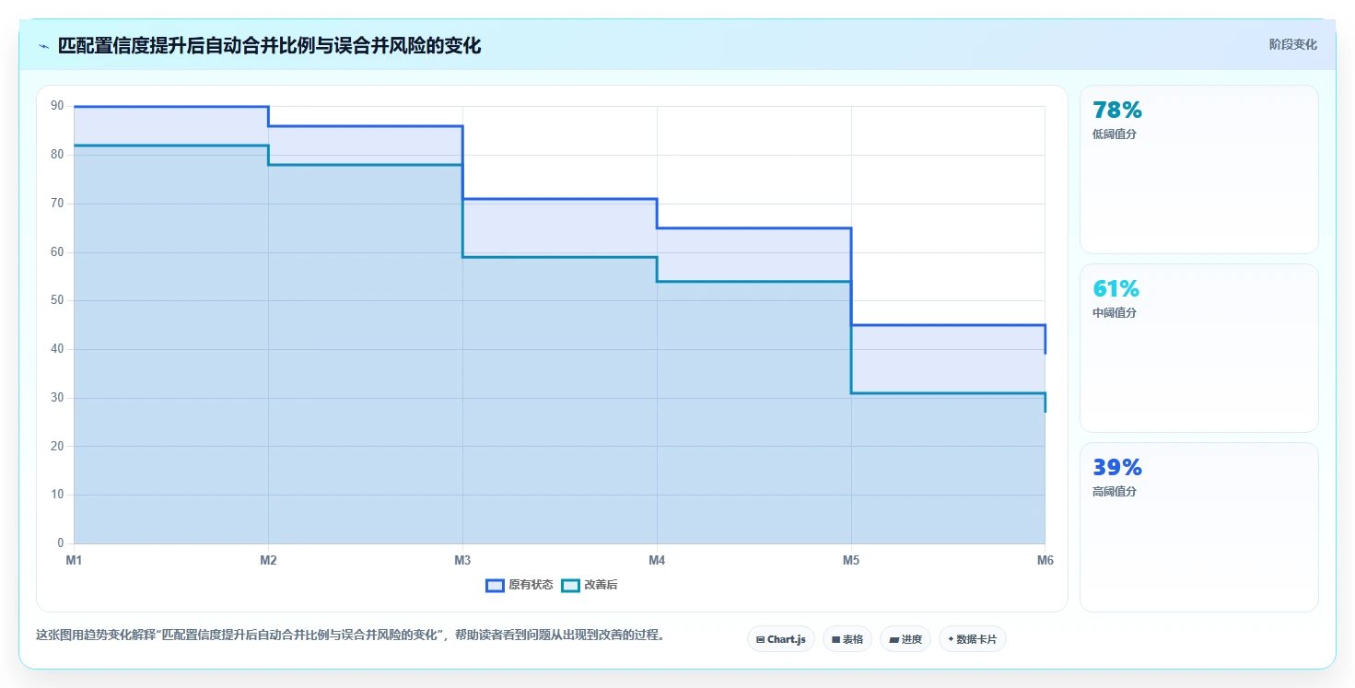This screenshot has width=1355, height=688.
Task: Click the M3 axis label
Action: click(x=462, y=560)
